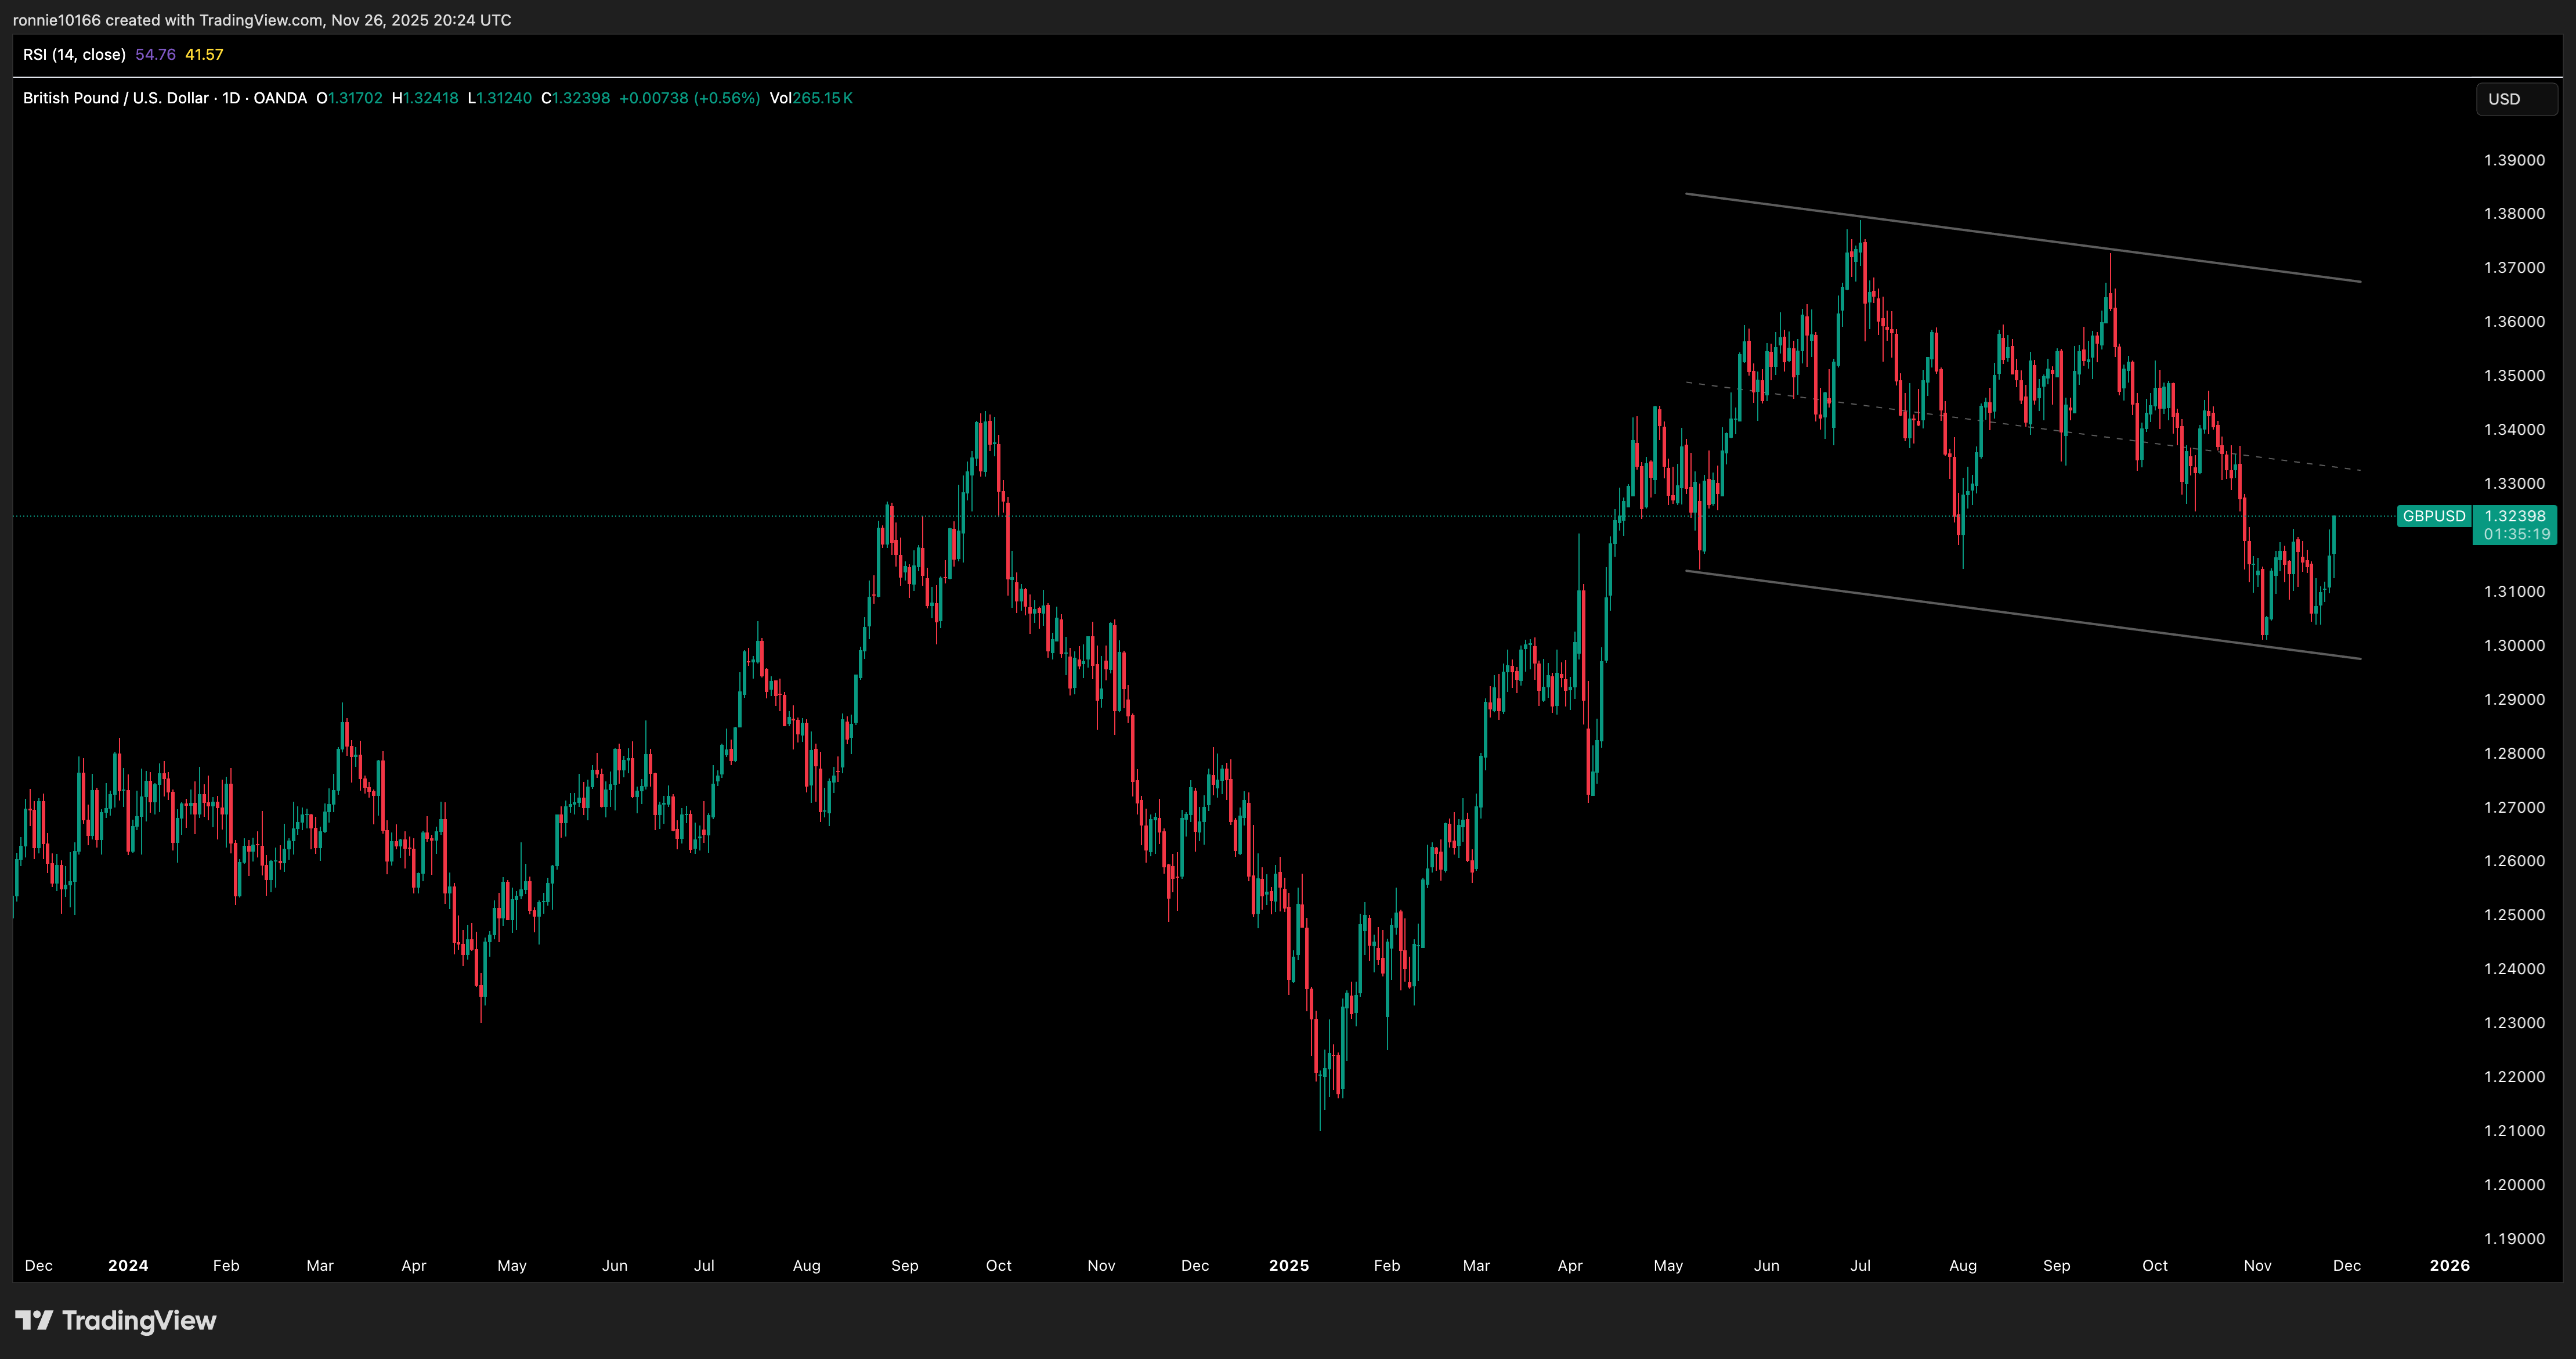Click the close value C1.32398 in the legend

tap(576, 98)
